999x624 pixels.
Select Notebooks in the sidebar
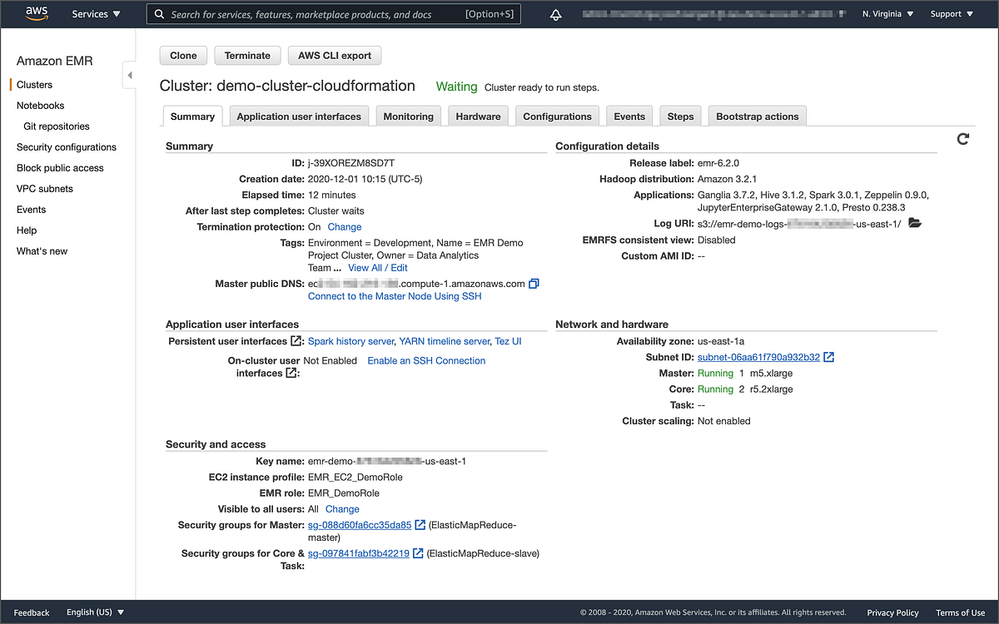tap(40, 105)
